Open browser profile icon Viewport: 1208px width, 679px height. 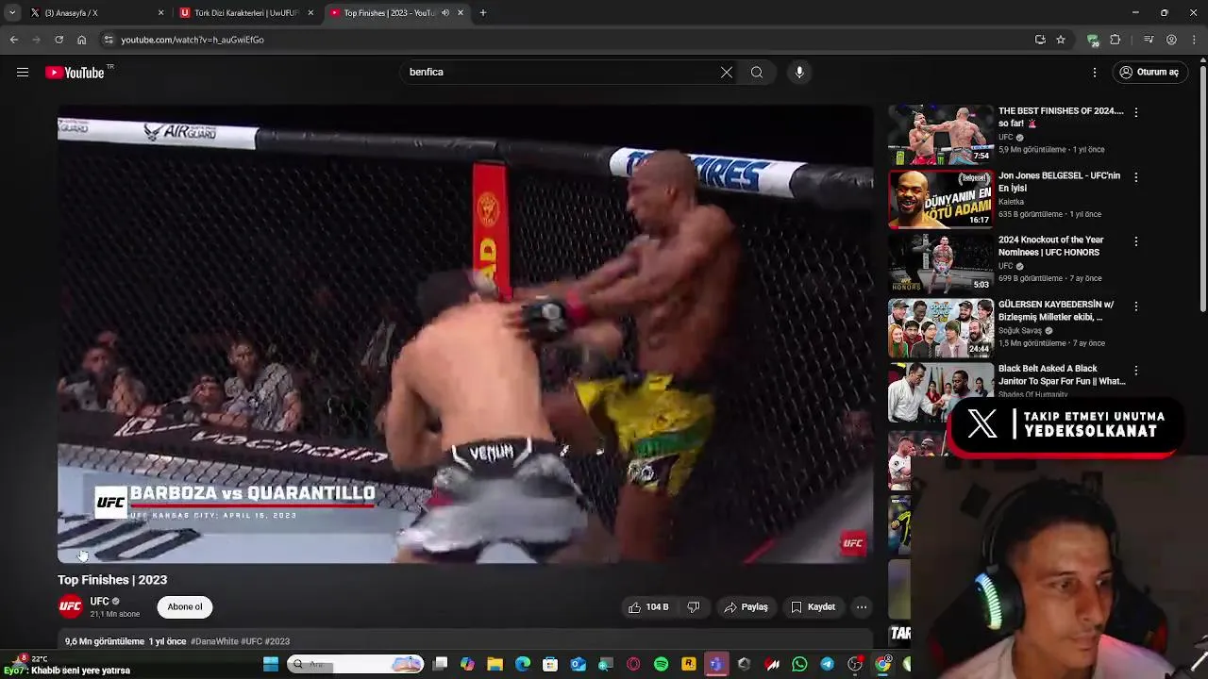click(x=1171, y=40)
